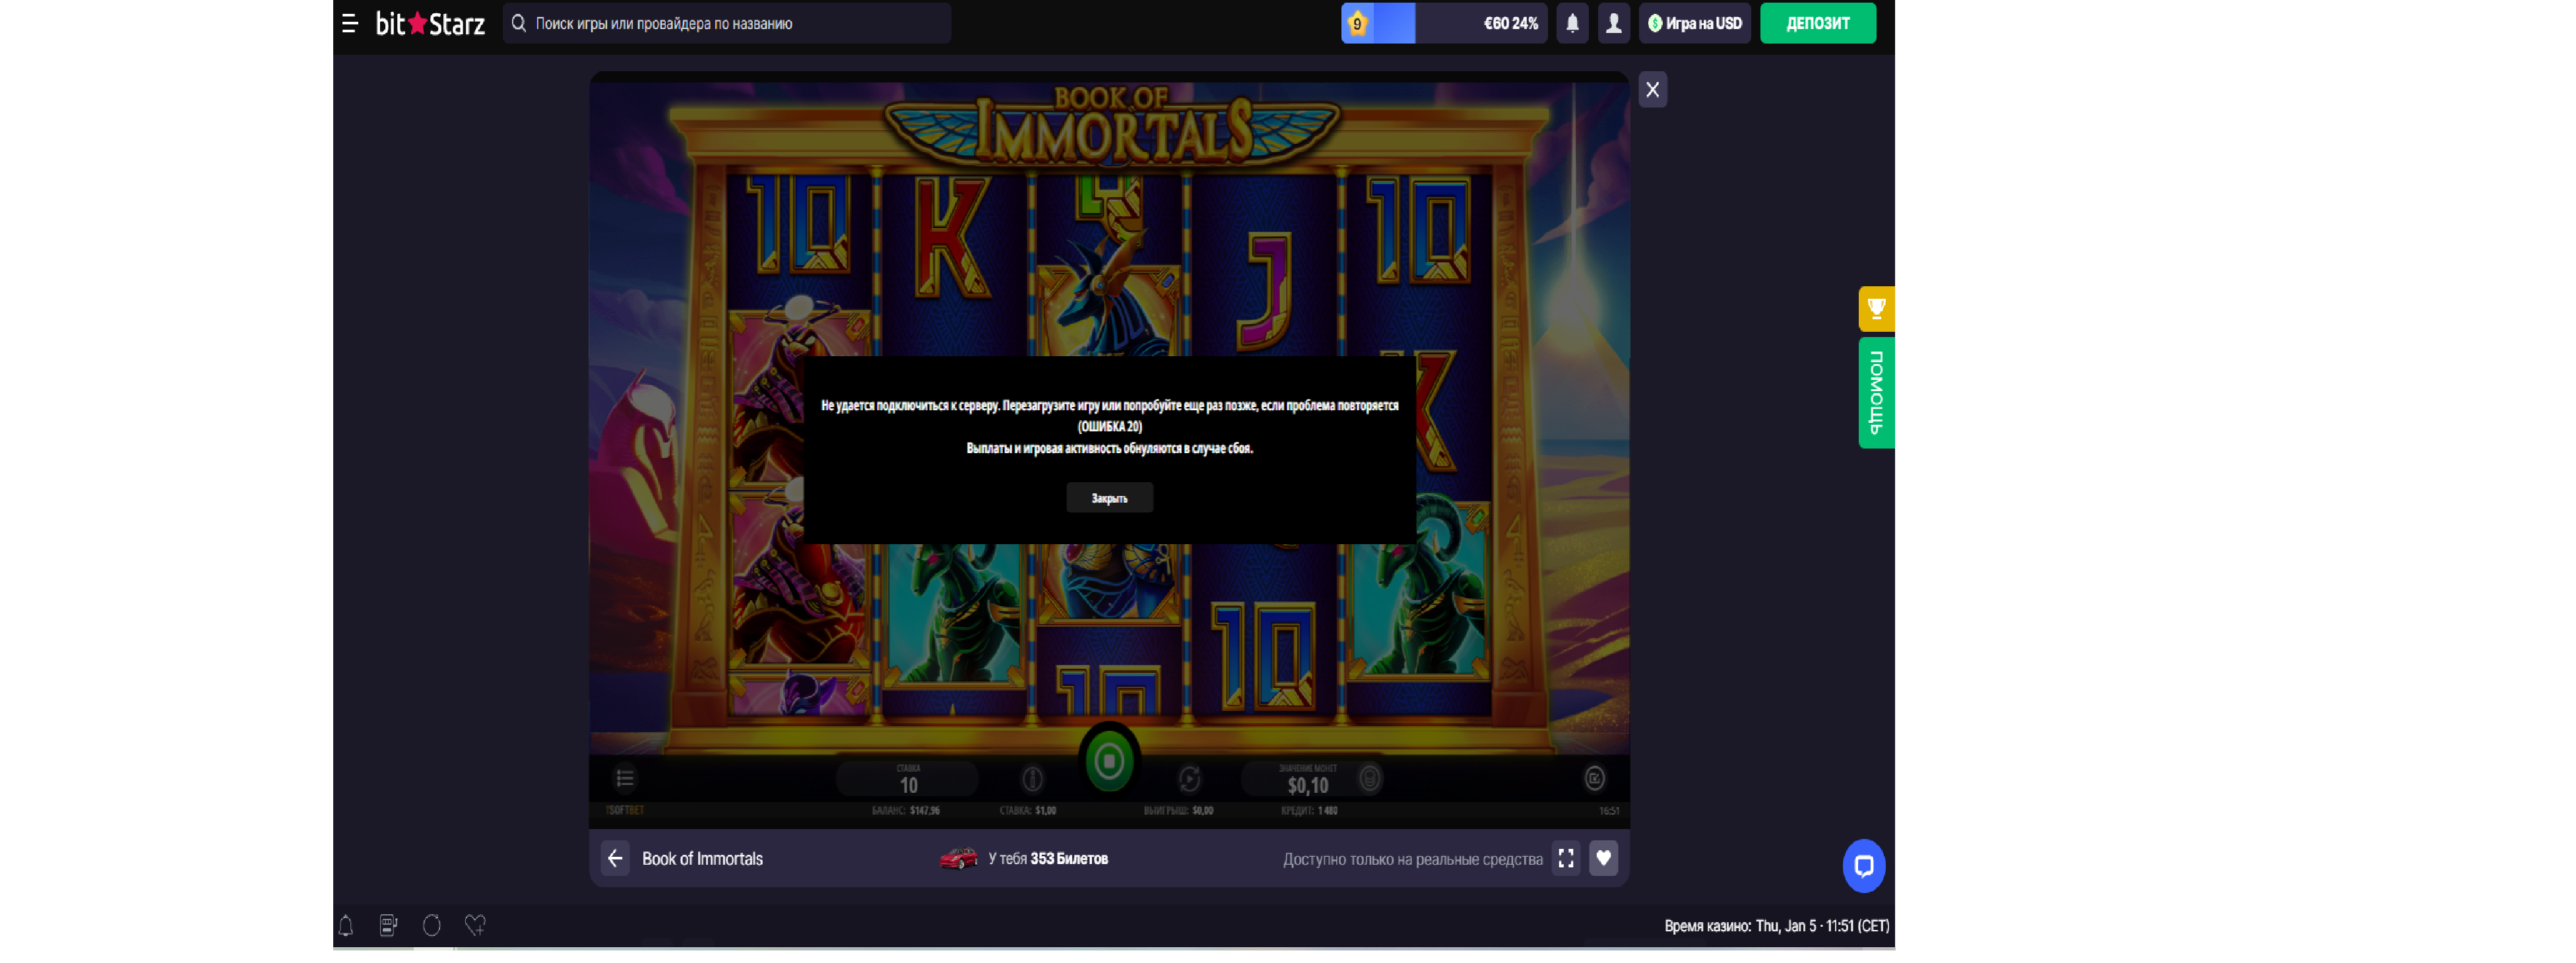Click the refresh circle icon in the footer
The width and height of the screenshot is (2576, 963).
(x=432, y=926)
